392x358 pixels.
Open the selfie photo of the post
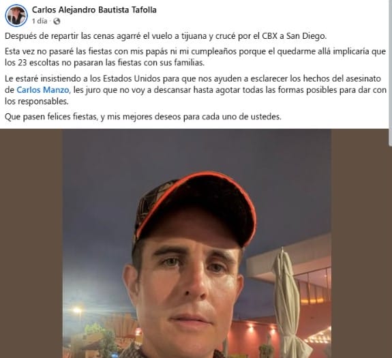pyautogui.click(x=197, y=243)
